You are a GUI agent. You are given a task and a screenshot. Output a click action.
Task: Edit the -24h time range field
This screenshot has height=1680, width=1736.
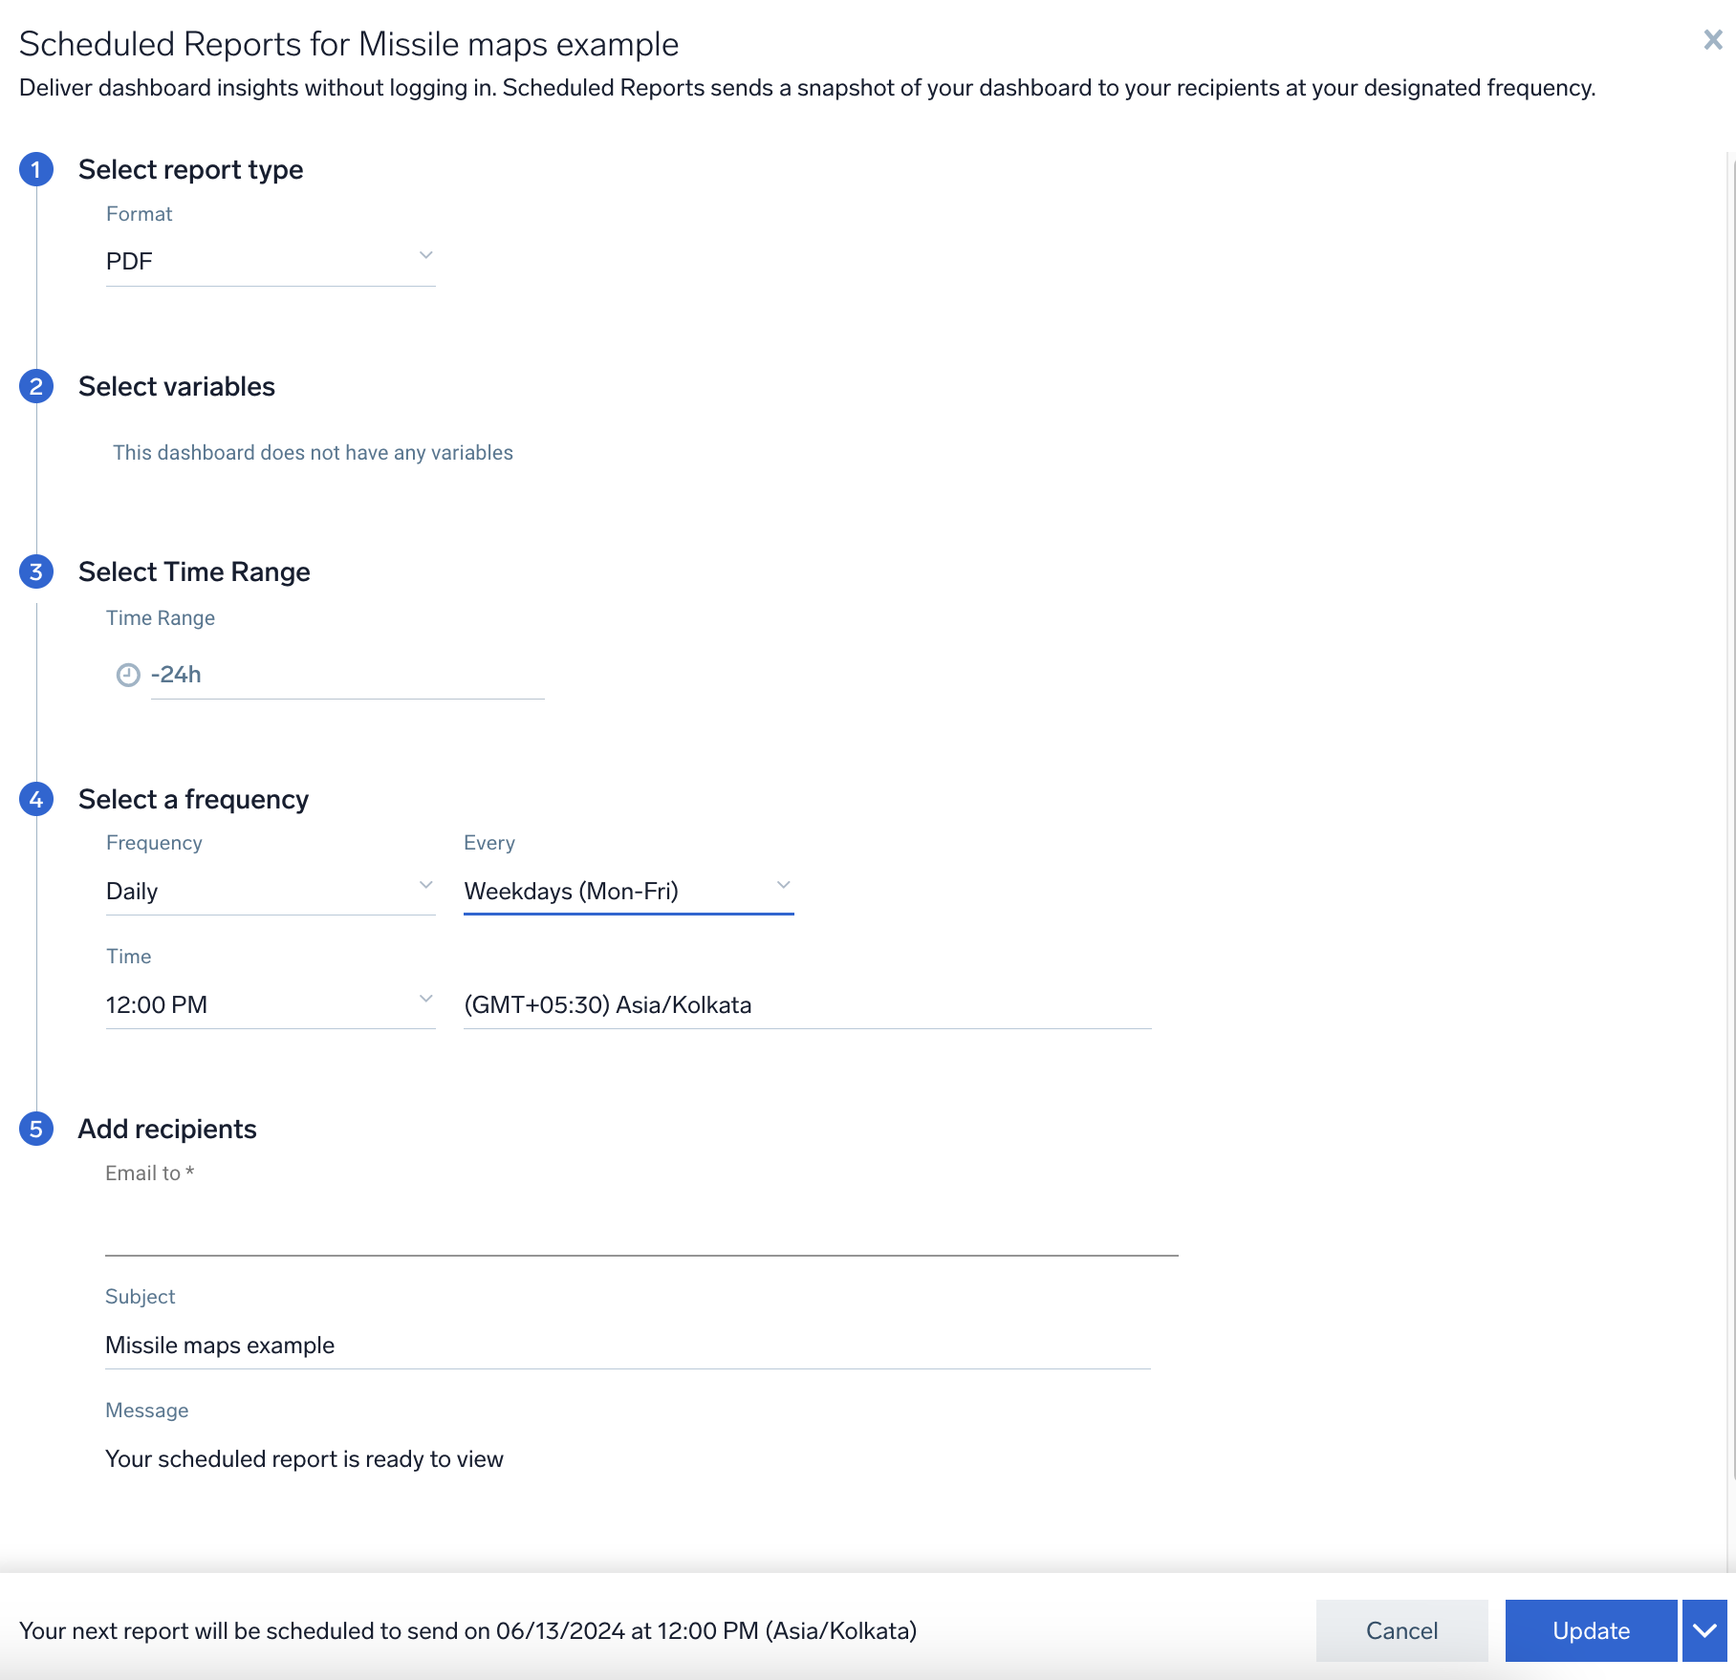[346, 675]
